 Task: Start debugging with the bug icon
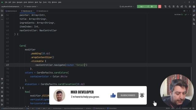pos(152,6)
